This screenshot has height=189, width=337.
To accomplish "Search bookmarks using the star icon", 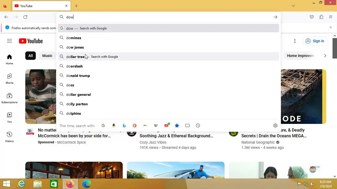I will pyautogui.click(x=177, y=125).
